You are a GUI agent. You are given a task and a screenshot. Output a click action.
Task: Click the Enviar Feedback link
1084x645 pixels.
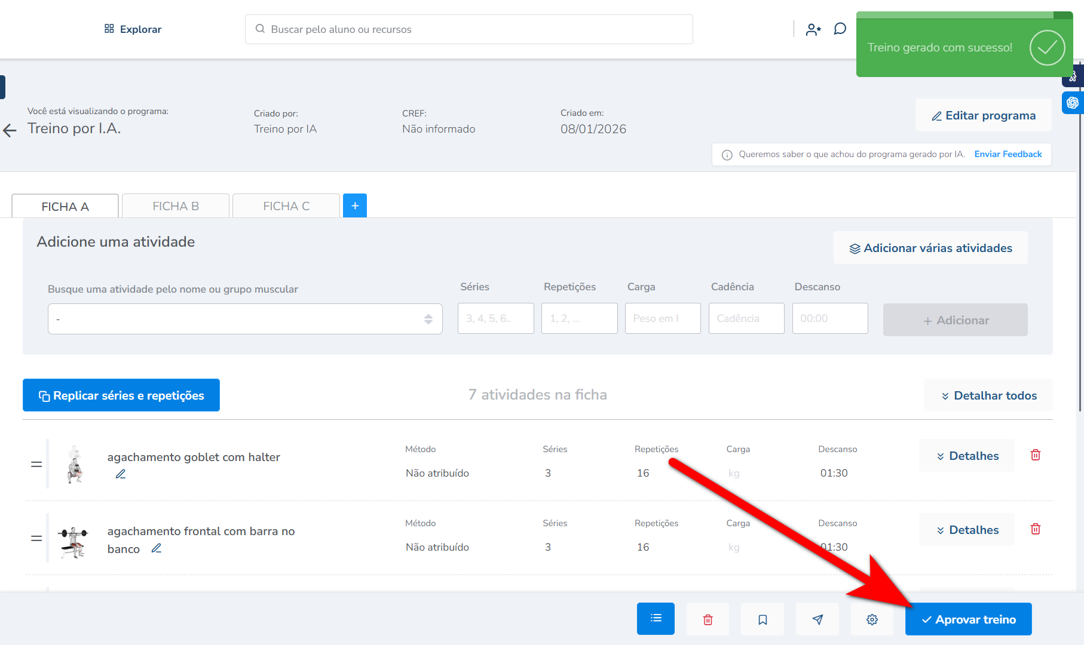(1008, 154)
